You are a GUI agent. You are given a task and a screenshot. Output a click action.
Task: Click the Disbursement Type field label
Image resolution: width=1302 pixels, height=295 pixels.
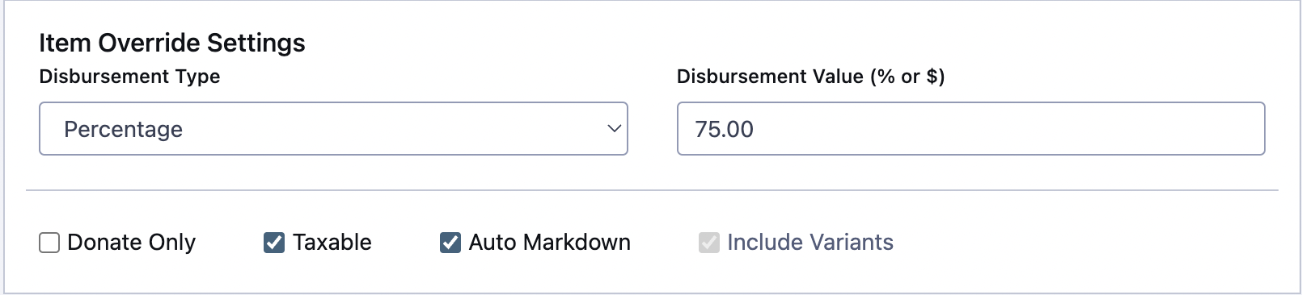click(129, 77)
